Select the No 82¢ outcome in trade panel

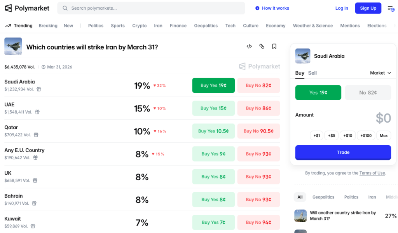368,93
